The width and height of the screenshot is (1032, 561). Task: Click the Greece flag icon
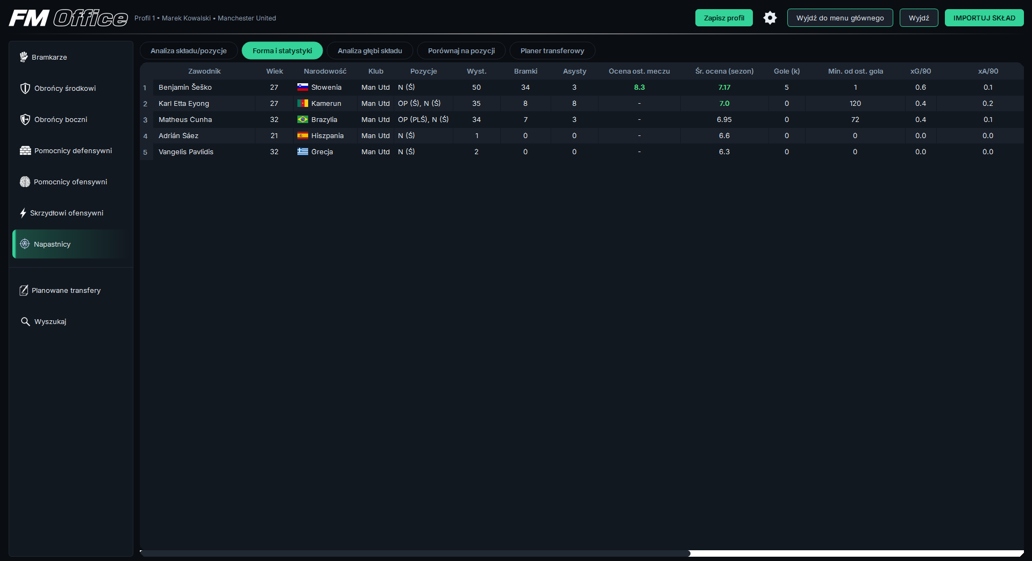pyautogui.click(x=303, y=152)
